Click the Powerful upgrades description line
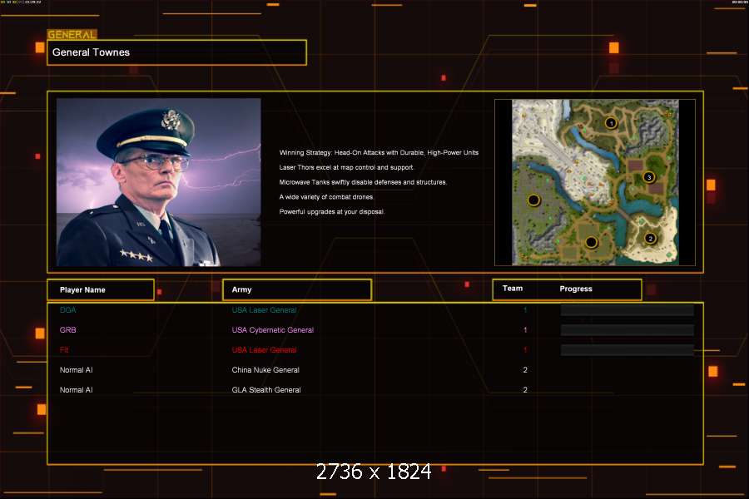Screen dimensions: 749x499 click(x=332, y=212)
